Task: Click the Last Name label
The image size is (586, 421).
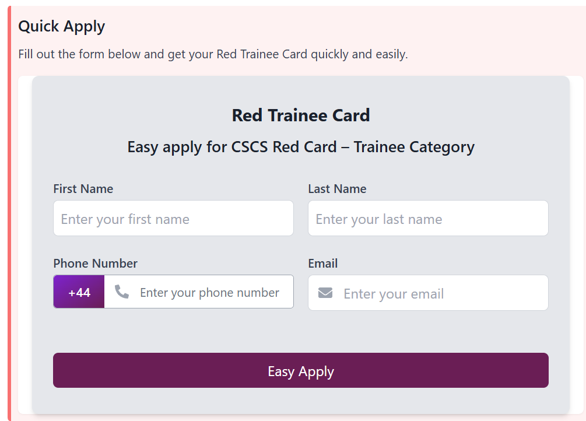Action: pyautogui.click(x=337, y=189)
